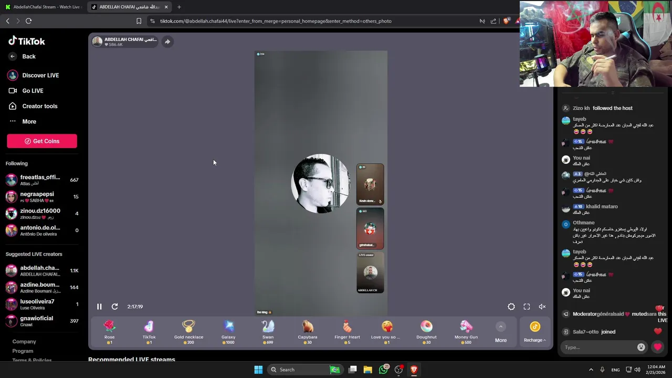Screen dimensions: 672x378
Task: Send the TikTok gift
Action: click(x=149, y=332)
